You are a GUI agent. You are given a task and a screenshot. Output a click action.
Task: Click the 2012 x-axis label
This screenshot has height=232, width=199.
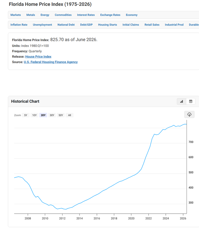tap(62, 218)
